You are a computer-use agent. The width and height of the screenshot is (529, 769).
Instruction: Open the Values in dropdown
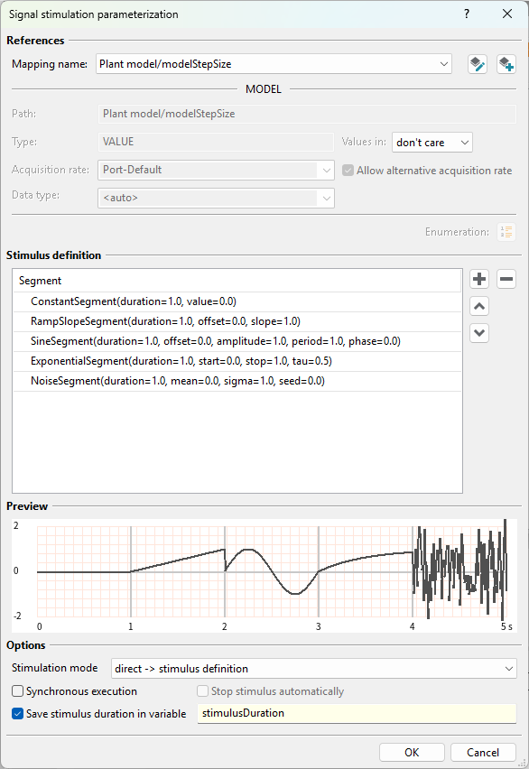tap(432, 143)
